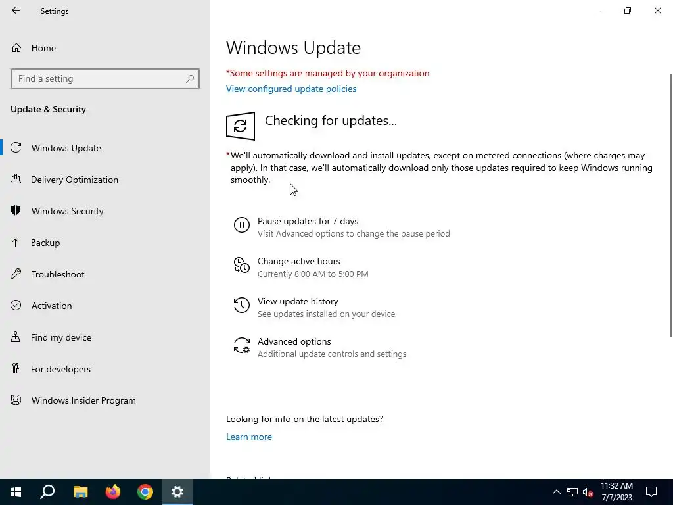Image resolution: width=673 pixels, height=505 pixels.
Task: Open the Action Center notifications icon
Action: tap(651, 492)
